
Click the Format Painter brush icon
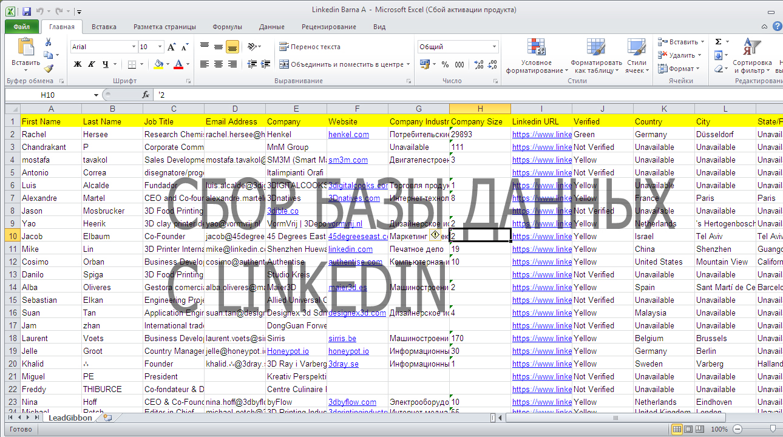click(49, 69)
